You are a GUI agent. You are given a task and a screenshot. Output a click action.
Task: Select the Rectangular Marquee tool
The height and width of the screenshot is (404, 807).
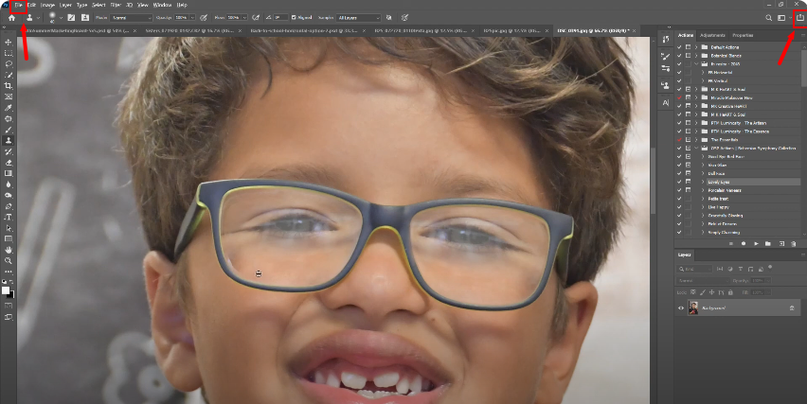tap(9, 53)
